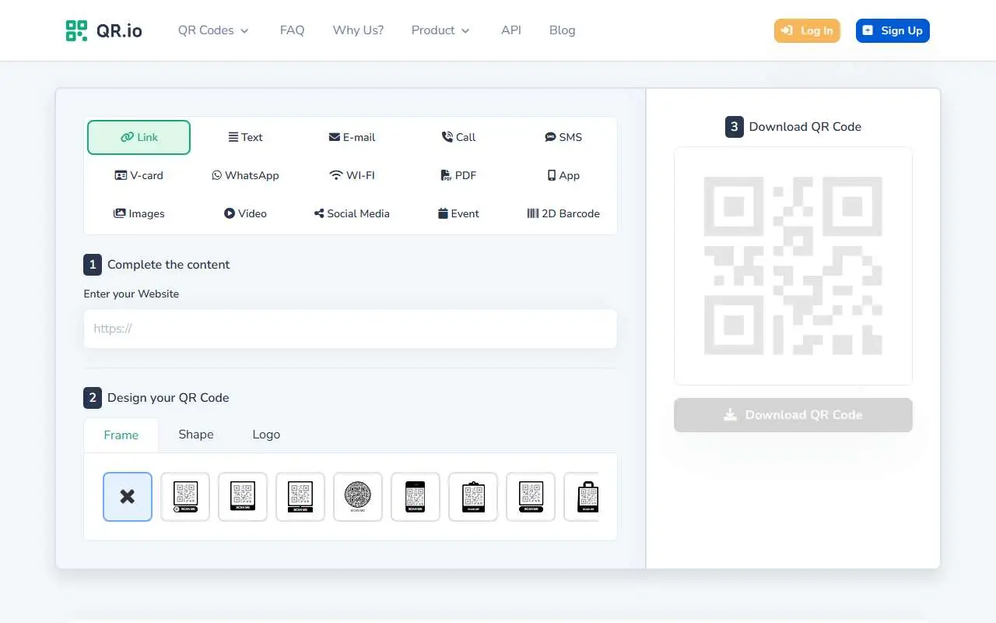The height and width of the screenshot is (623, 996).
Task: Choose the smartphone-shaped QR frame
Action: 416,497
